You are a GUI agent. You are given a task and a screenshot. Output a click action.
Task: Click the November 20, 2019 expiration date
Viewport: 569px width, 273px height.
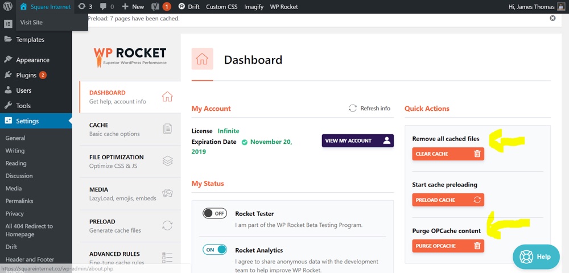(242, 147)
